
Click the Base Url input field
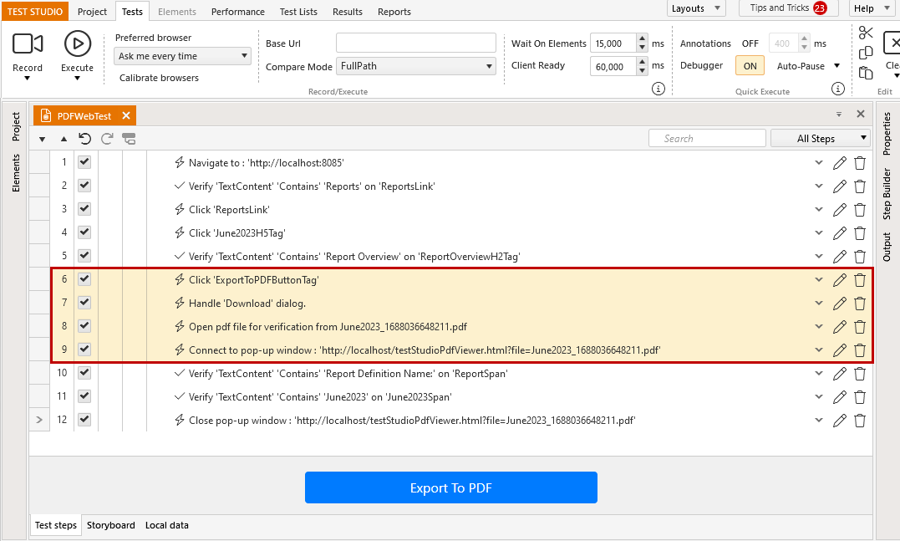(416, 43)
